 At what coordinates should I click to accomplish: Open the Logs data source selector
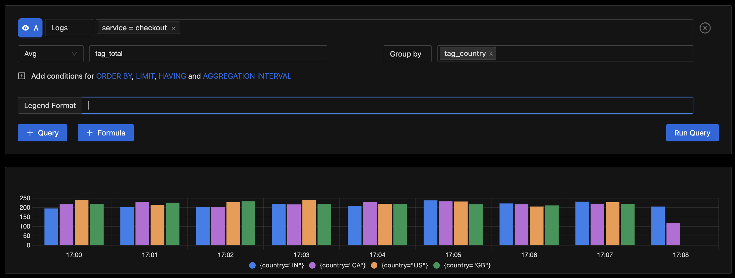pos(69,28)
